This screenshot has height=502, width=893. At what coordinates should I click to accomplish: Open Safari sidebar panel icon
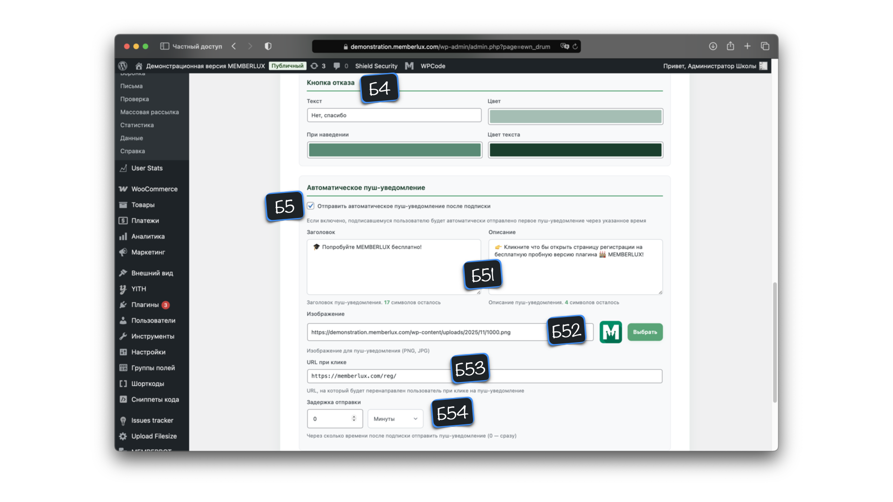coord(164,46)
